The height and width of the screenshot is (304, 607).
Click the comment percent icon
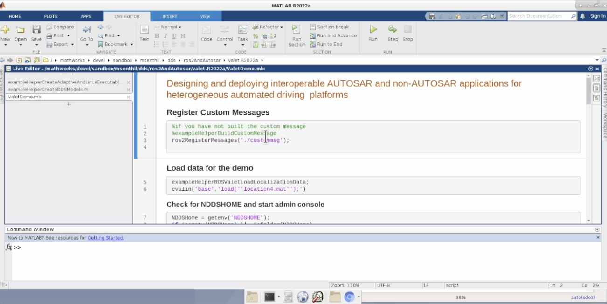coord(255,36)
